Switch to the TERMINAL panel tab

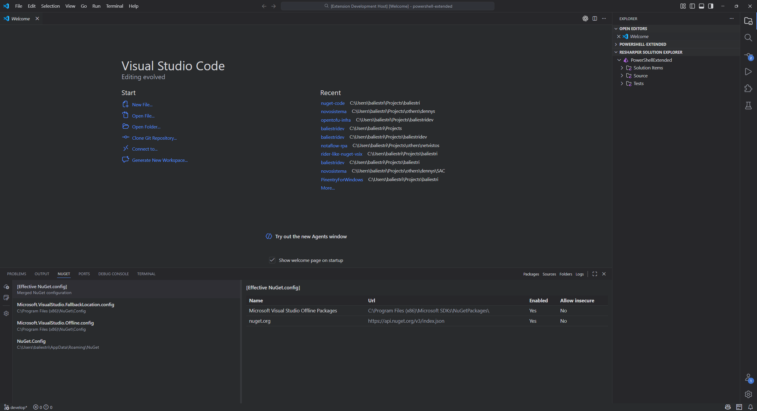coord(146,274)
